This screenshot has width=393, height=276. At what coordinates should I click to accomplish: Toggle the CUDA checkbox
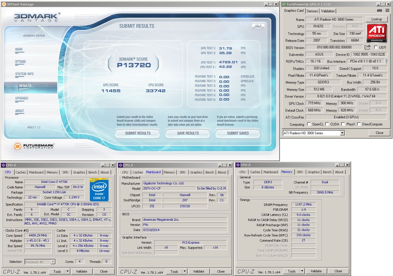(327, 124)
